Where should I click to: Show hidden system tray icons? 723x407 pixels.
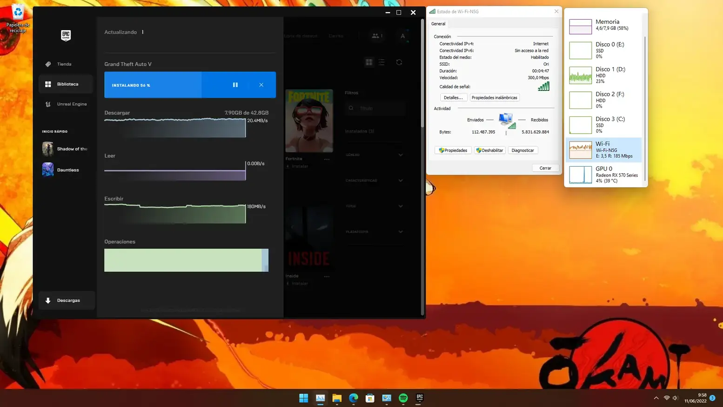tap(656, 398)
